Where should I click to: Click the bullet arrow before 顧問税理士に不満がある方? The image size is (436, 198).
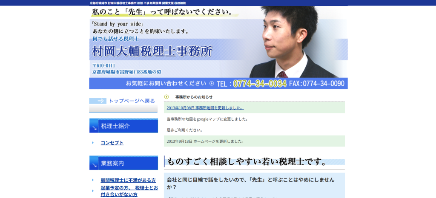tap(93, 180)
